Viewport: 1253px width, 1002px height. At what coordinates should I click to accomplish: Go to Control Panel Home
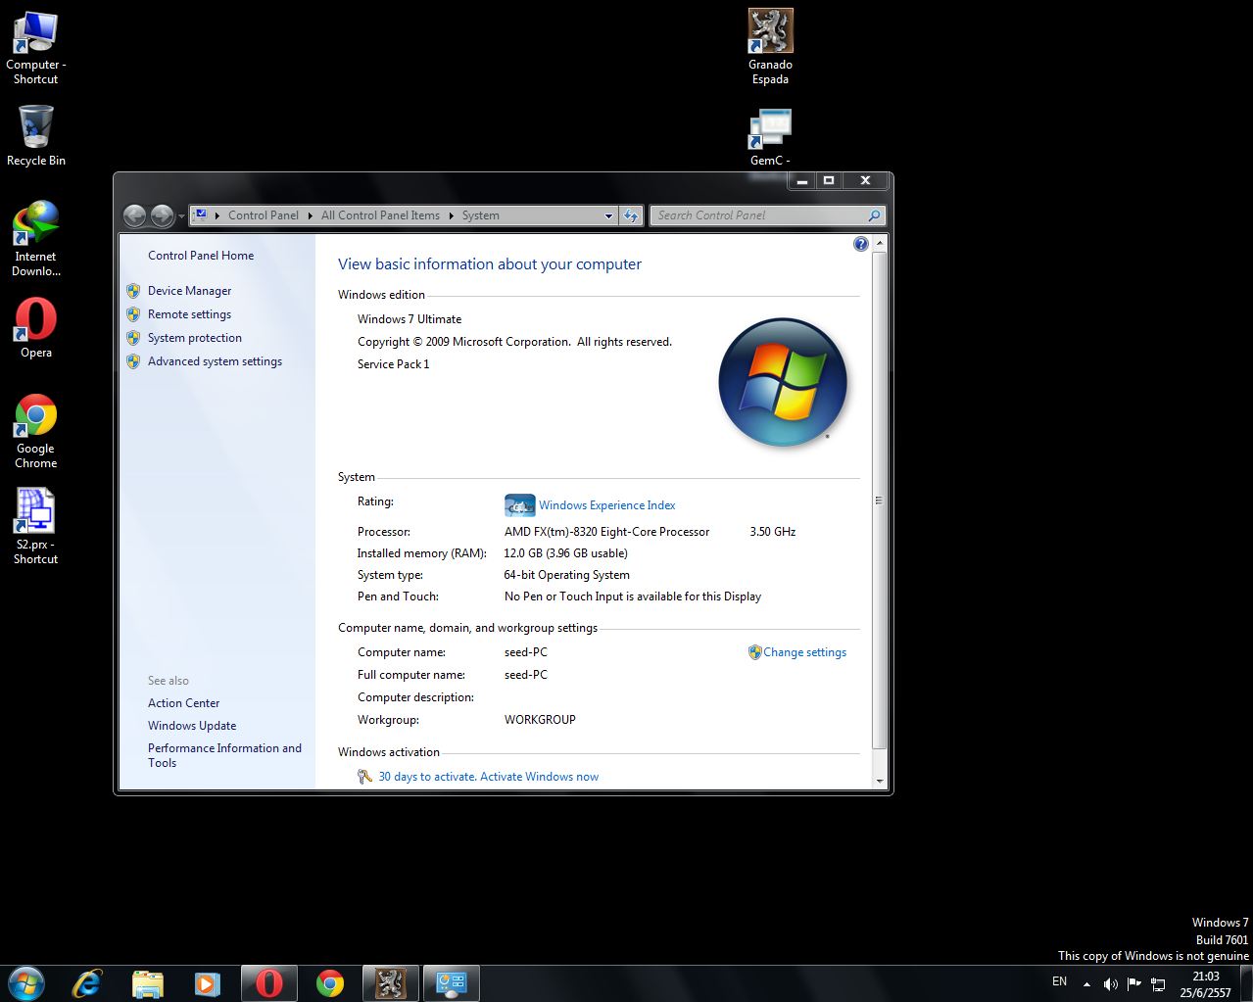click(201, 256)
